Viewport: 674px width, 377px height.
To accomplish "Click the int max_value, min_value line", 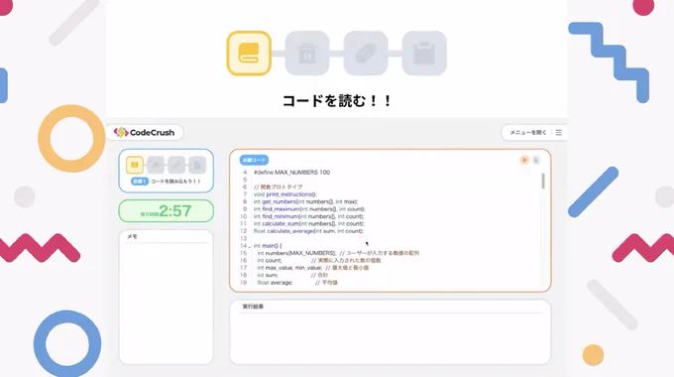I will pos(313,268).
